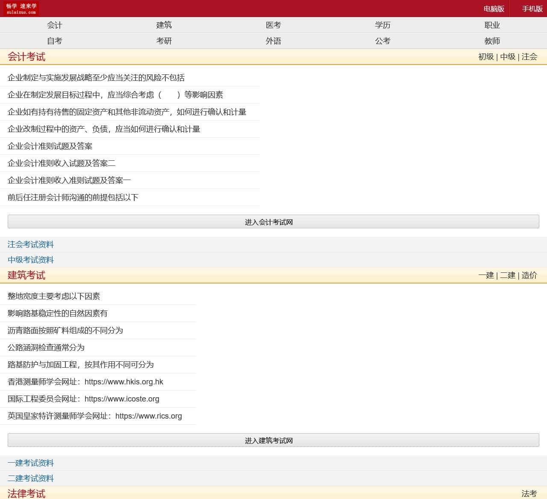Open 国际工程委员会网址 icoste.org entry

tap(83, 399)
